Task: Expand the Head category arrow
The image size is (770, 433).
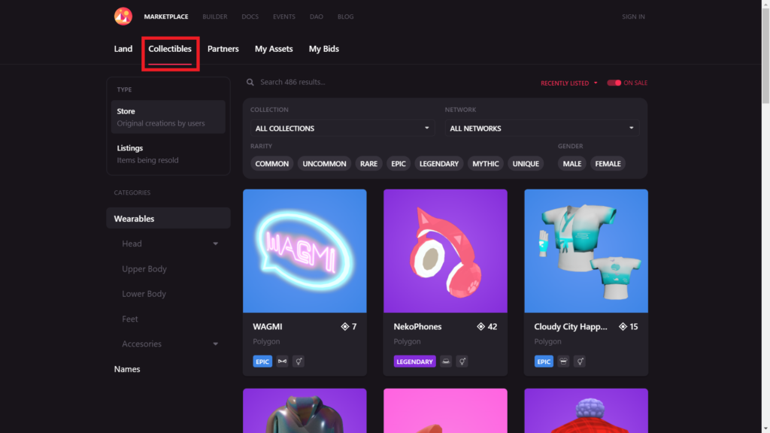Action: pyautogui.click(x=215, y=244)
